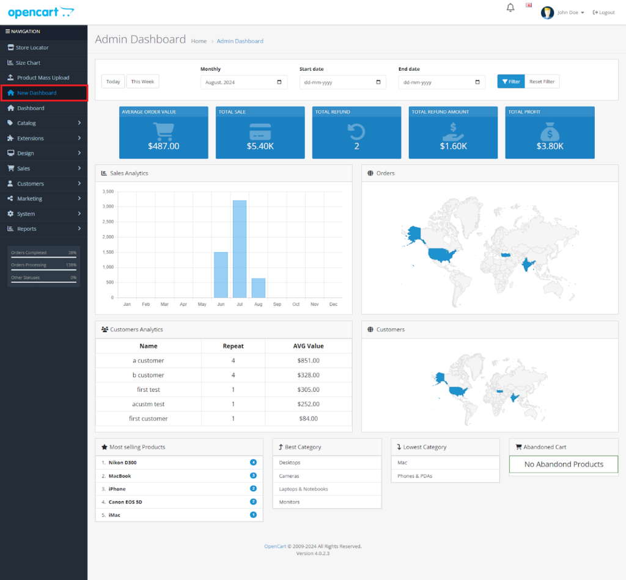Select New Dashboard in the navigation menu
Screen dimensions: 626x580
point(33,92)
